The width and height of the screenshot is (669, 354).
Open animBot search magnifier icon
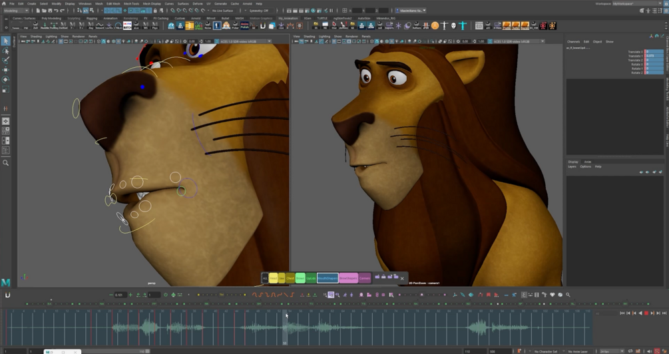[x=568, y=295]
